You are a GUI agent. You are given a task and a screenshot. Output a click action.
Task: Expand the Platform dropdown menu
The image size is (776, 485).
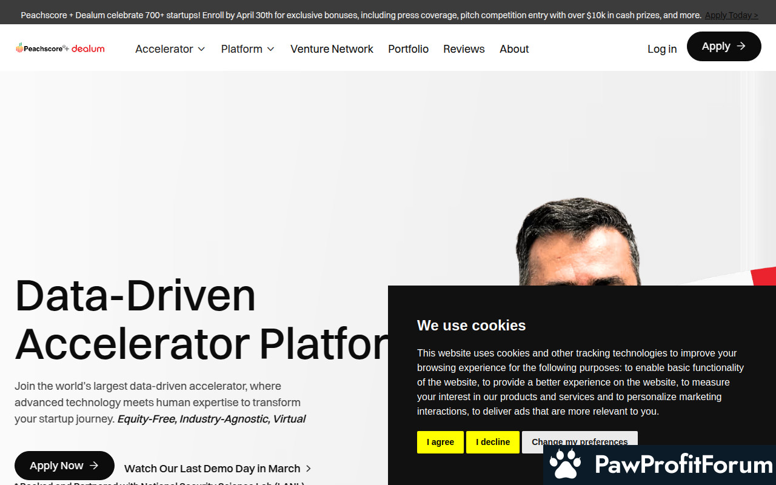(x=247, y=49)
